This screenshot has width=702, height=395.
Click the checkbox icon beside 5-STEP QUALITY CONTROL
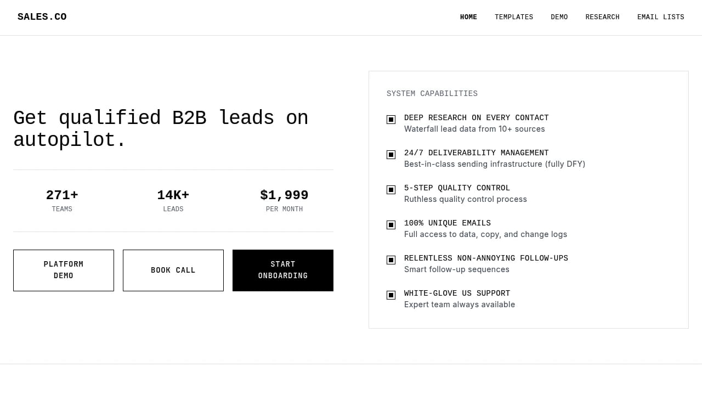coord(391,189)
